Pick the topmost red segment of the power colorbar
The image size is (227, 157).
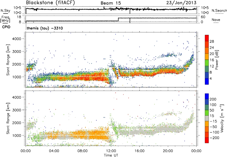[x=207, y=38]
